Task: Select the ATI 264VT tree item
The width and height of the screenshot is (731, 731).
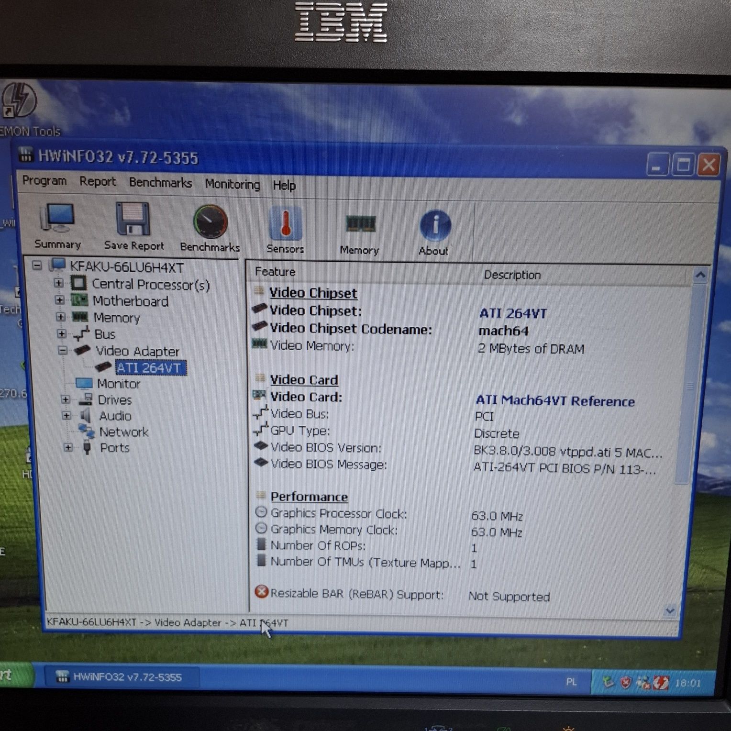Action: (x=150, y=367)
